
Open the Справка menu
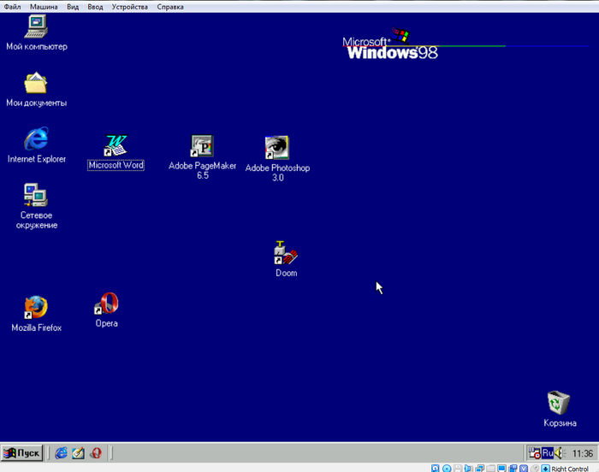pyautogui.click(x=170, y=7)
